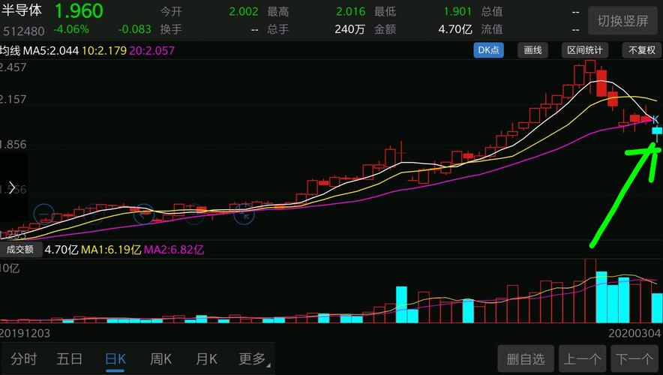Tap the volume MA1:6.19亿 legend
Image resolution: width=663 pixels, height=375 pixels.
tap(111, 250)
